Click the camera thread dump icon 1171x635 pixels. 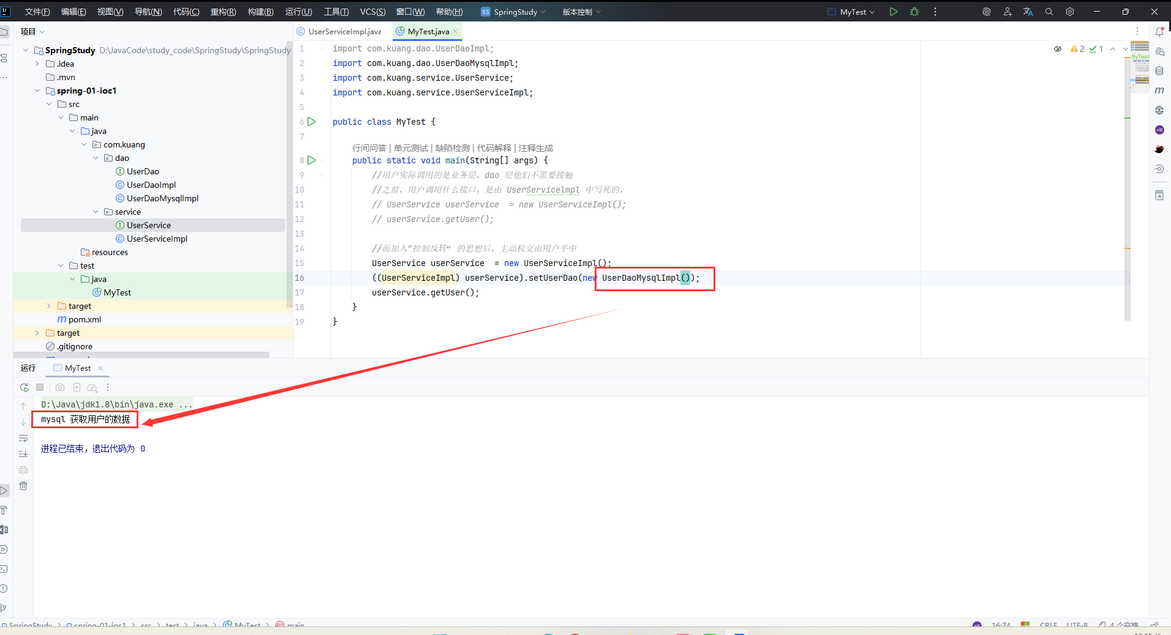point(60,387)
